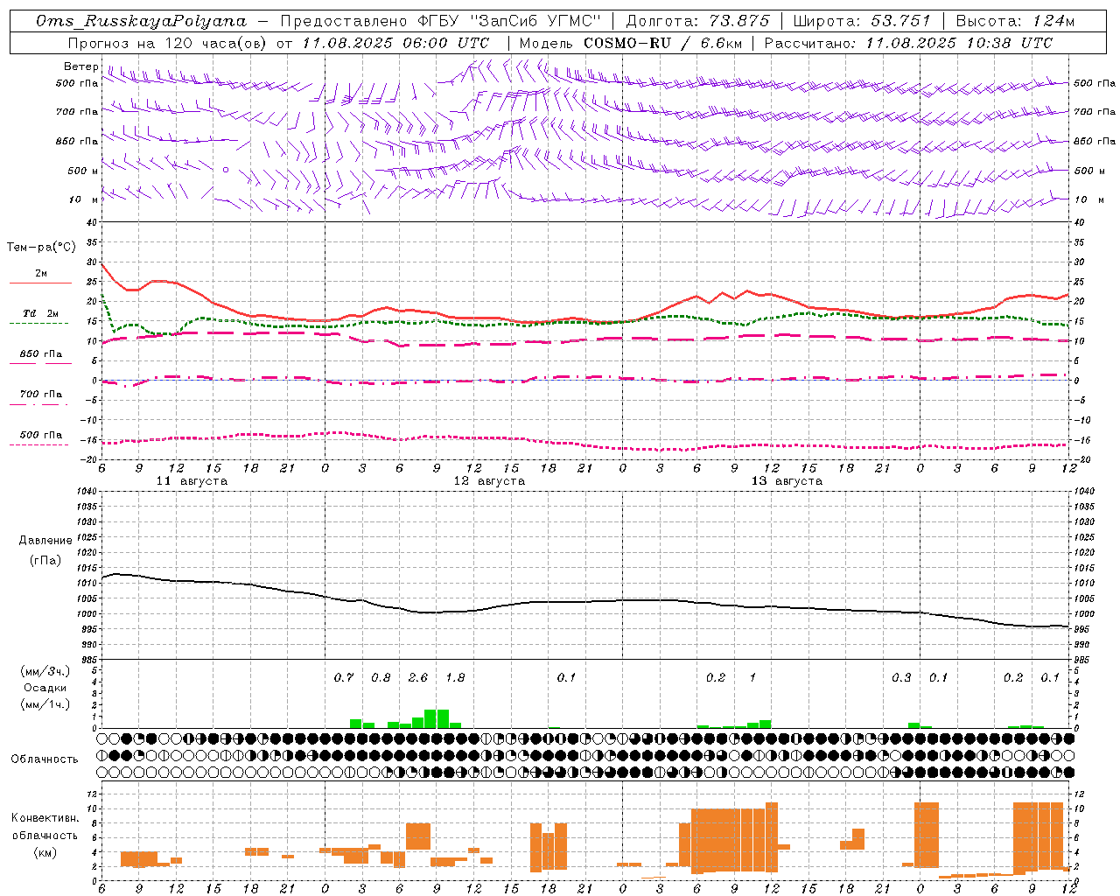Image resolution: width=1120 pixels, height=896 pixels.
Task: Click the date label 11 августа
Action: (x=192, y=481)
